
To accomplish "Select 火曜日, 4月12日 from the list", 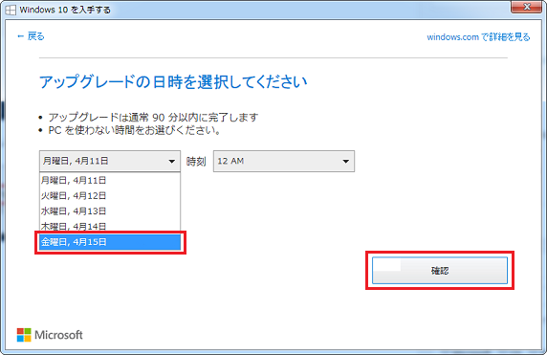I will pyautogui.click(x=110, y=196).
